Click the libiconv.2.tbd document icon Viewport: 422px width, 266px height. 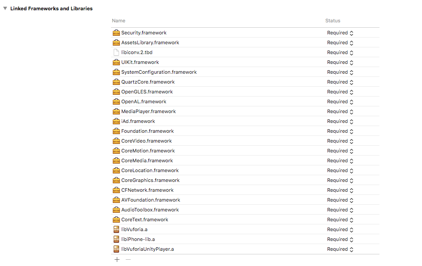click(116, 52)
